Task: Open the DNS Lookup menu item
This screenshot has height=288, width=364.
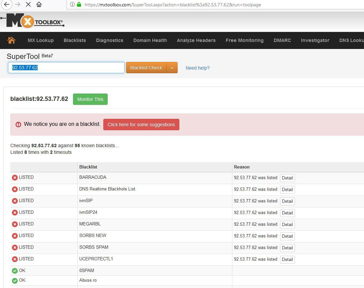Action: point(351,40)
